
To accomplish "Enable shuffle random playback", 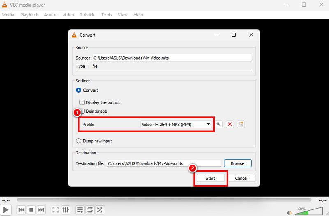I will tap(100, 210).
